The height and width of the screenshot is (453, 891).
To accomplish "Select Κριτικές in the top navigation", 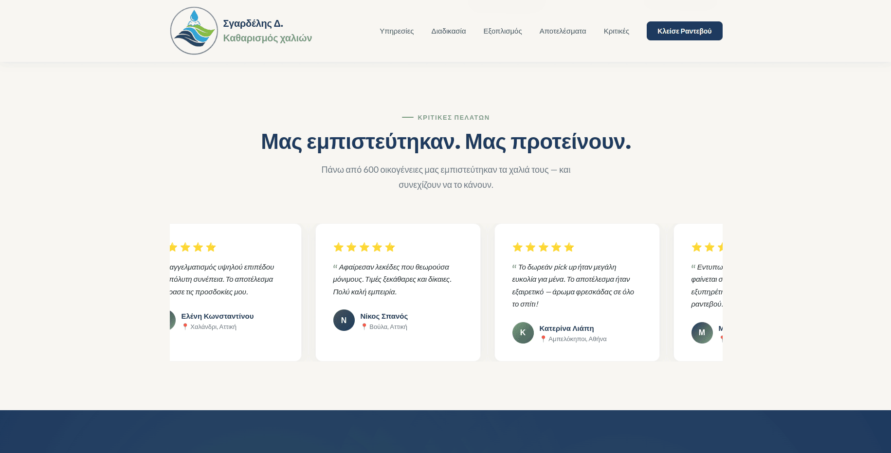I will pyautogui.click(x=616, y=31).
